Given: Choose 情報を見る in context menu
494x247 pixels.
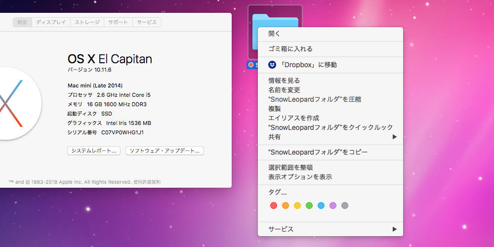Looking at the screenshot, I should [330, 81].
